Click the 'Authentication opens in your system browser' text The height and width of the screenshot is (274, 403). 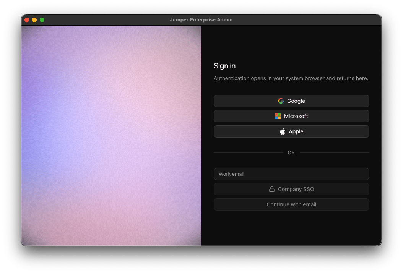[x=291, y=78]
